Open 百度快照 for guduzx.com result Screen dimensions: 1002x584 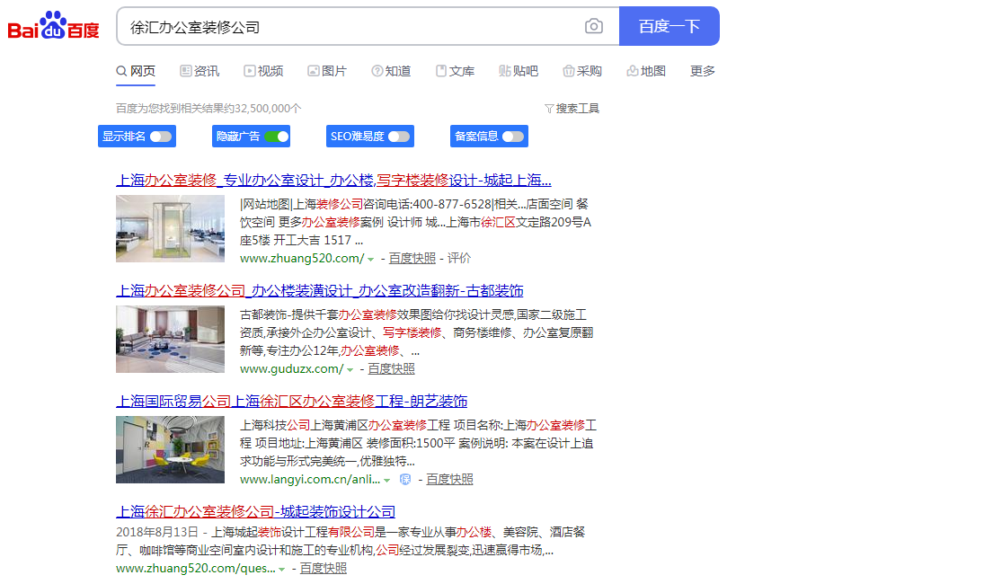tap(391, 368)
